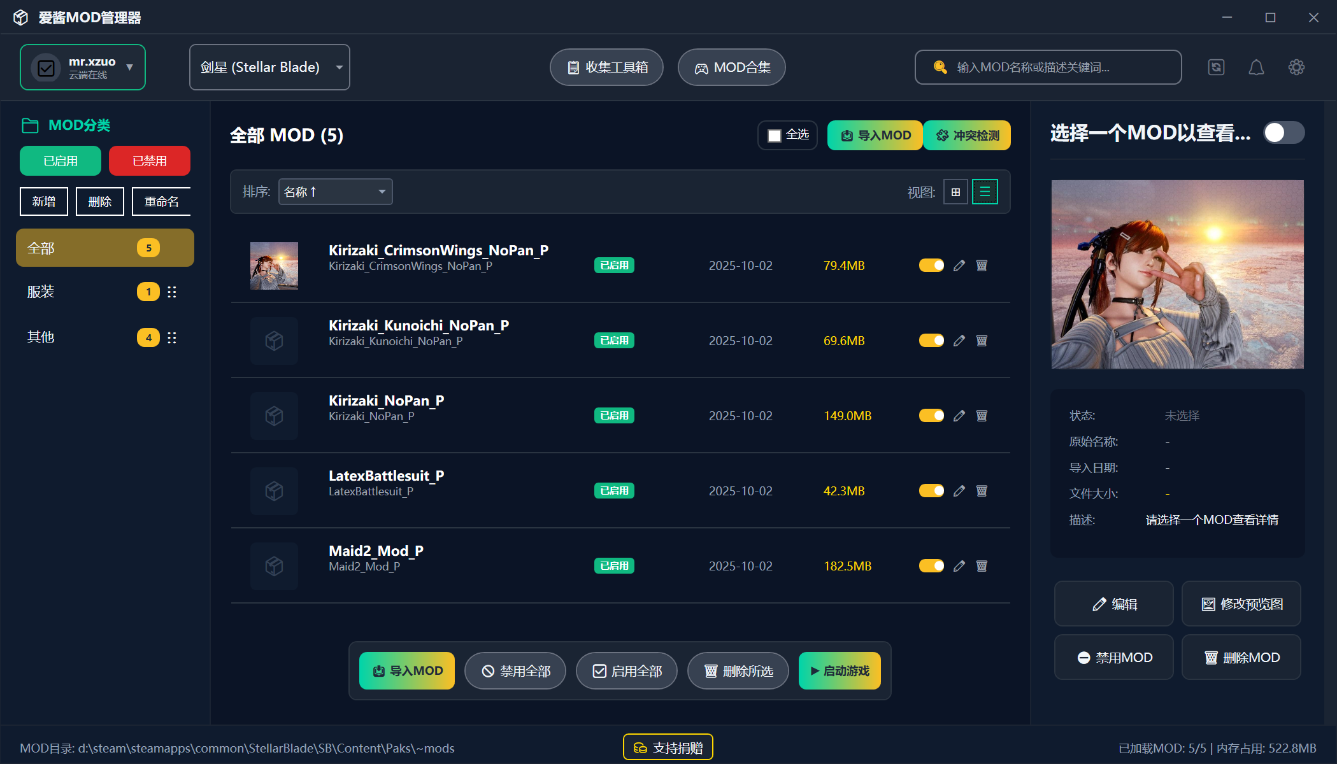This screenshot has width=1337, height=764.
Task: Click the Kirizaki_CrimsonWings_NoPan_P thumbnail
Action: (x=274, y=265)
